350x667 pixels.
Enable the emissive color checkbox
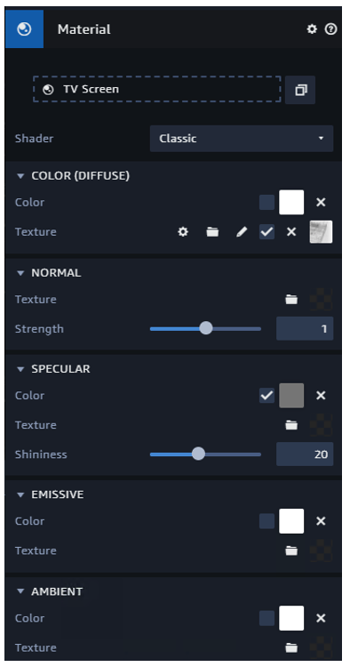click(266, 521)
